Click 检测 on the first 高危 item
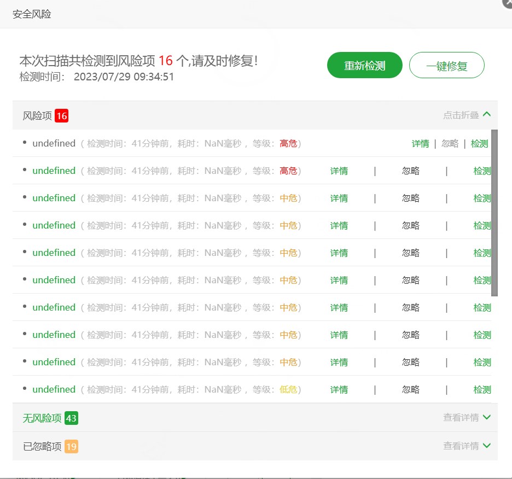The height and width of the screenshot is (479, 512). 479,144
